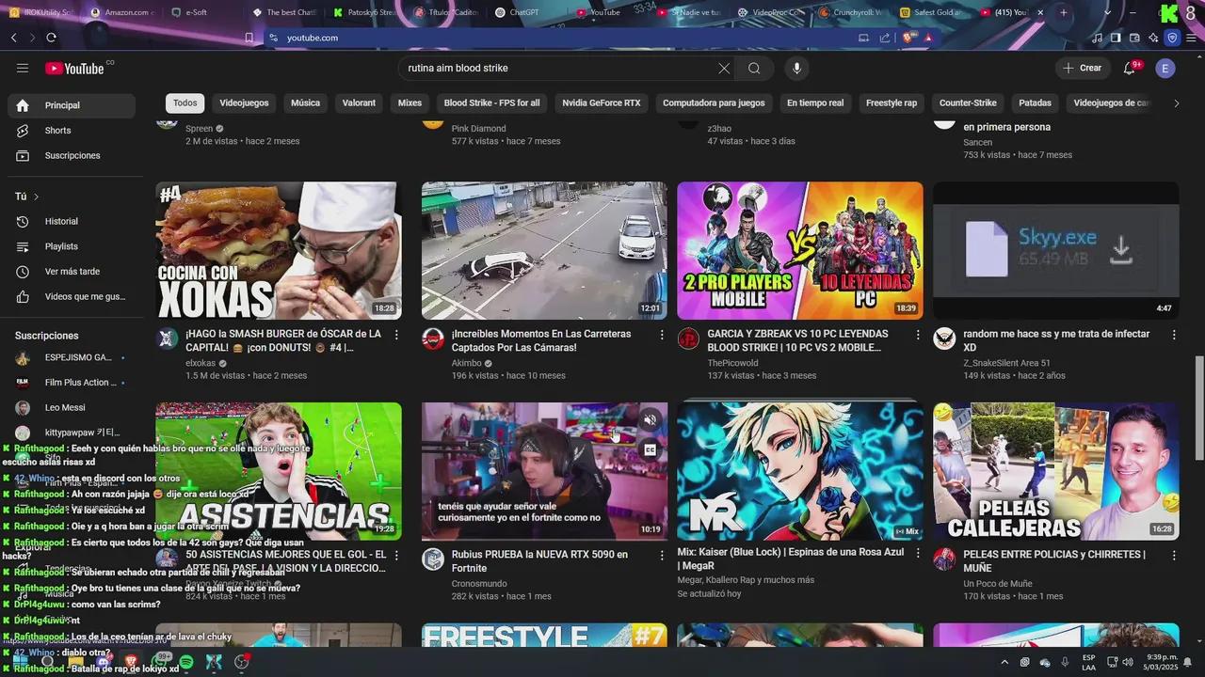This screenshot has width=1205, height=677.
Task: Select the Música filter chip
Action: pos(305,102)
